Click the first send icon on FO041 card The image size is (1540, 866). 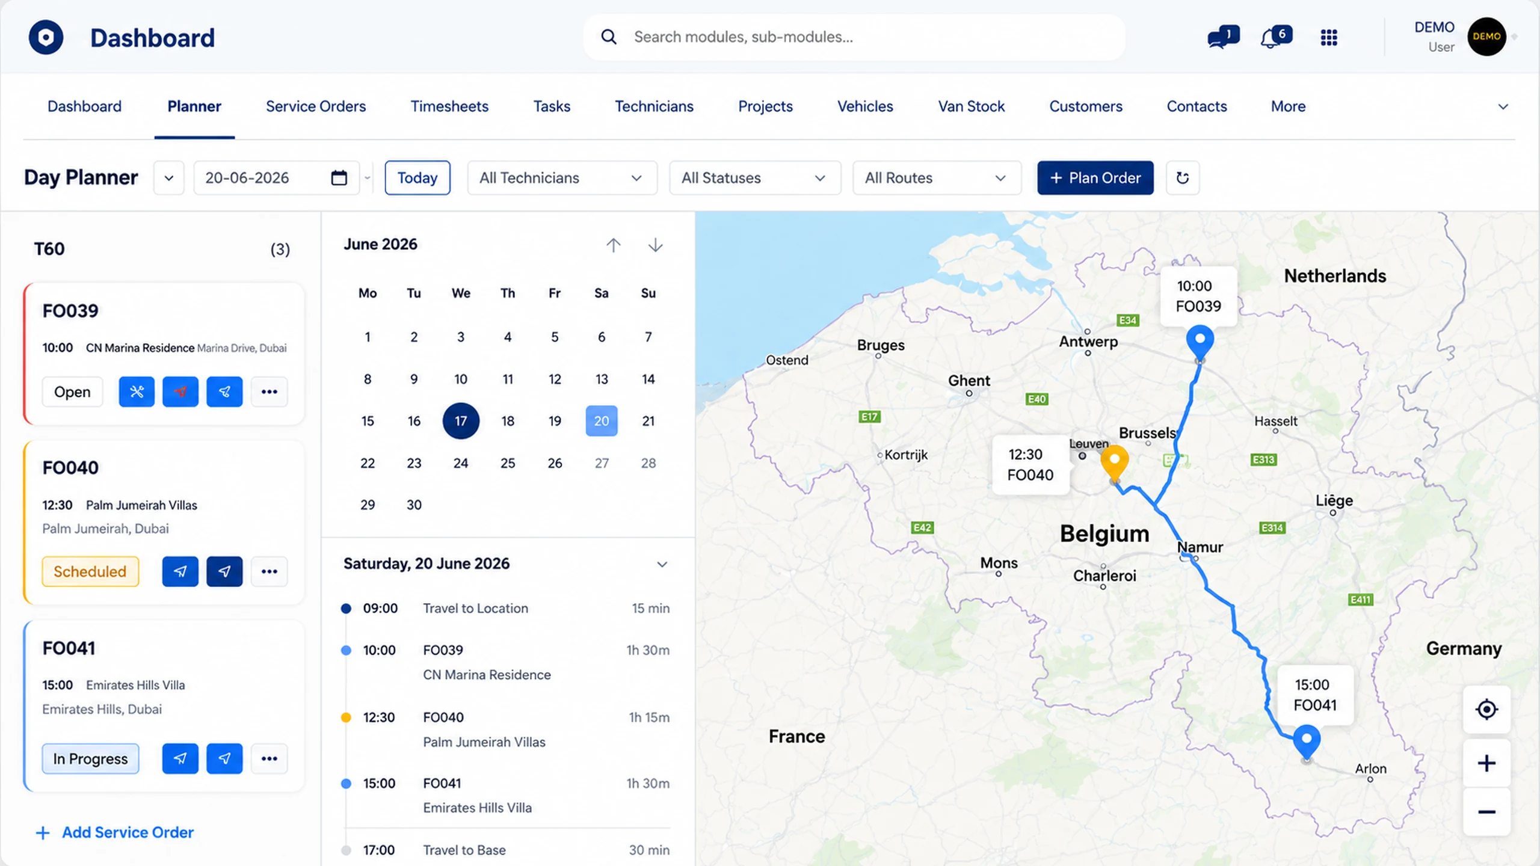pyautogui.click(x=180, y=758)
